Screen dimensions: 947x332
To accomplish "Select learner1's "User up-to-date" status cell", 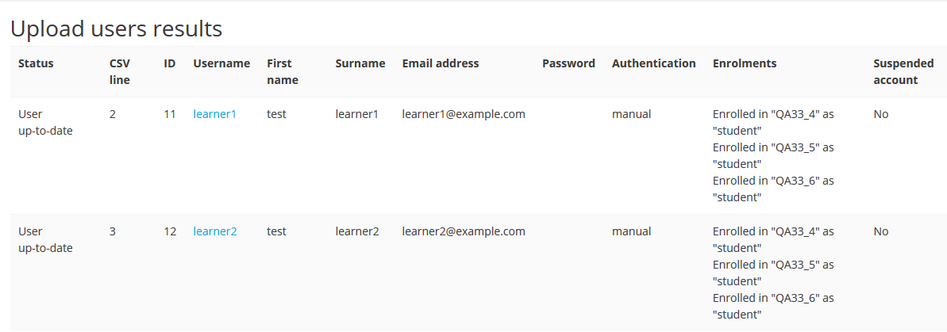I will (45, 122).
